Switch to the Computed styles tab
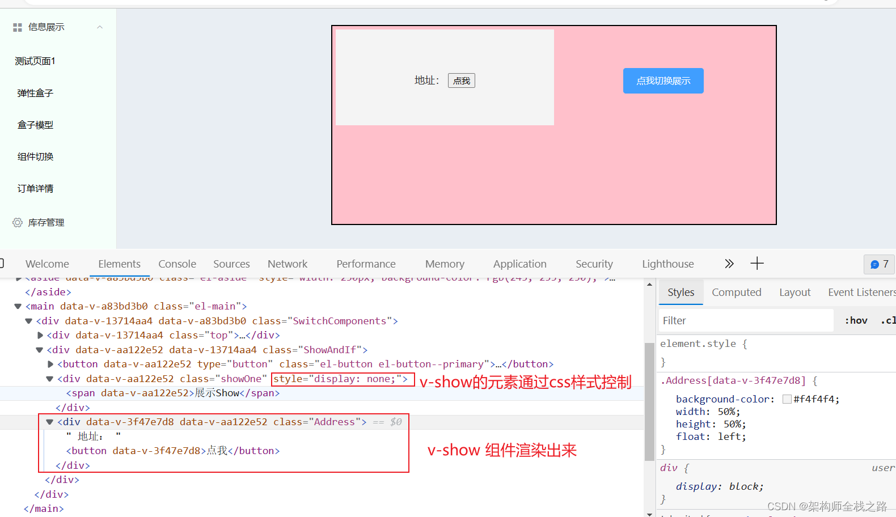896x517 pixels. [x=736, y=293]
